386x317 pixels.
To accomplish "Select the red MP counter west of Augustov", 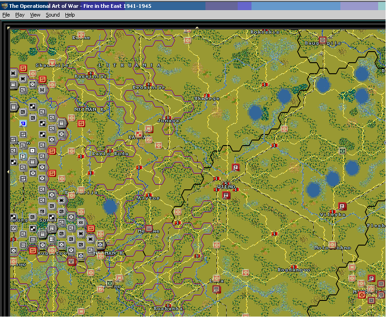I will [33, 251].
